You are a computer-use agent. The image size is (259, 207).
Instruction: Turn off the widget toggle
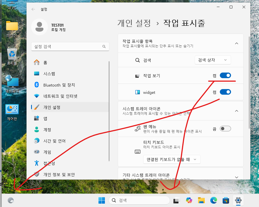click(x=225, y=92)
